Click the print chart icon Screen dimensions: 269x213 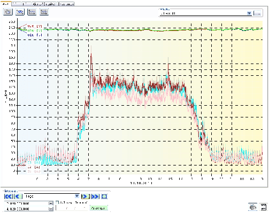tap(252, 207)
